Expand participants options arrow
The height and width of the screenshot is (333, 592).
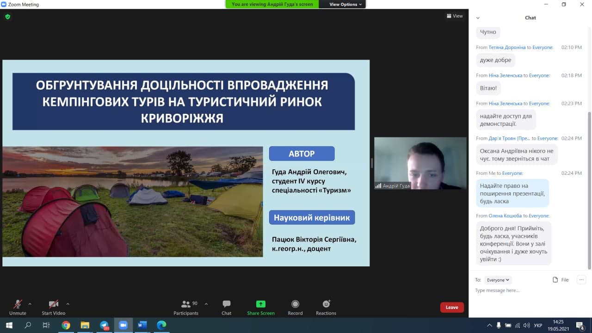click(206, 304)
